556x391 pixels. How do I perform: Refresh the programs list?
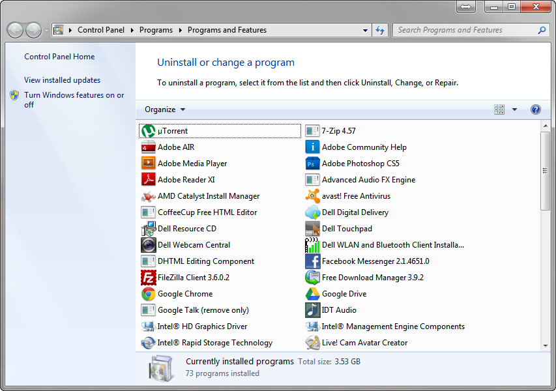pyautogui.click(x=380, y=31)
